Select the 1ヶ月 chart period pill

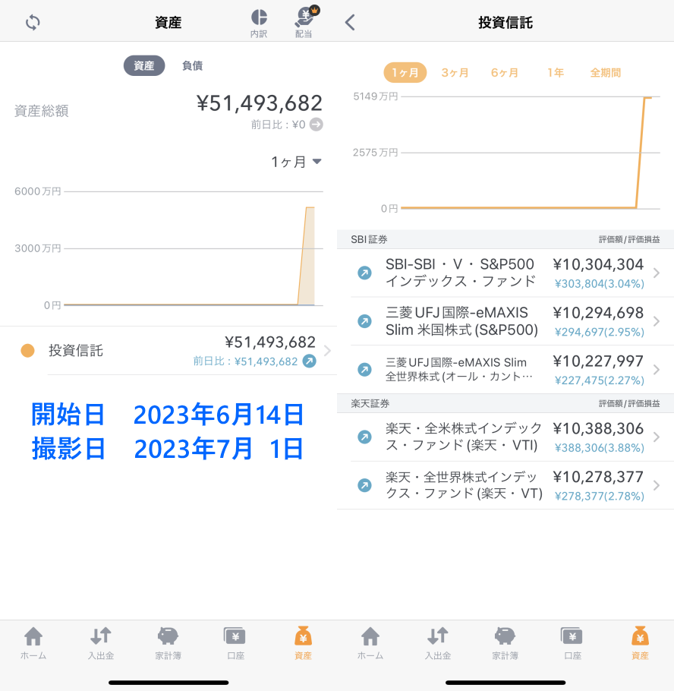[x=405, y=72]
